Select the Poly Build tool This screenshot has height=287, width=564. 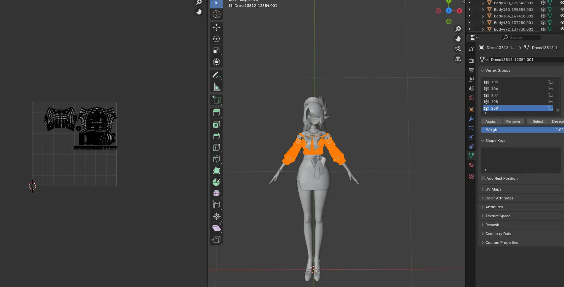coord(216,170)
